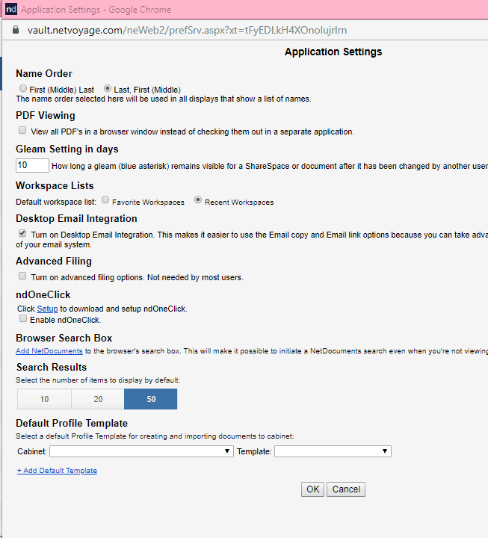This screenshot has height=538, width=488.
Task: Click the padlock secure site icon
Action: (16, 30)
